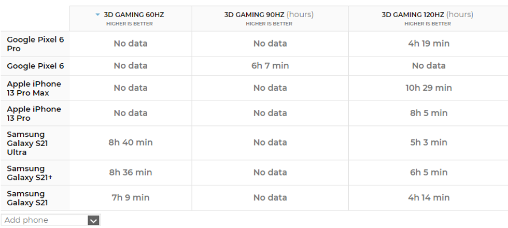Click the Add phone input field
Screen dimensions: 508x228
click(44, 220)
